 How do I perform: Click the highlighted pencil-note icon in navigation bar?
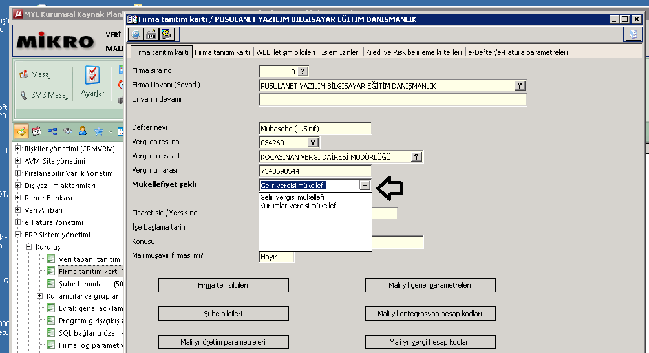(21, 132)
